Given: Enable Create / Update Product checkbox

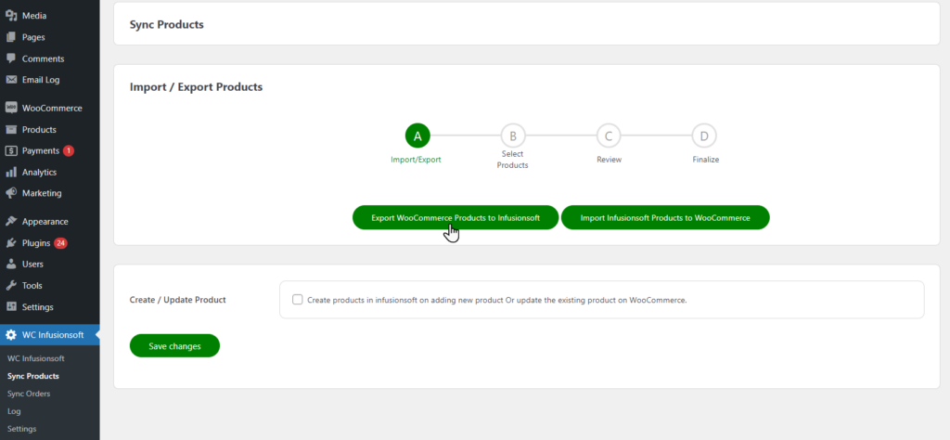Looking at the screenshot, I should click(298, 300).
